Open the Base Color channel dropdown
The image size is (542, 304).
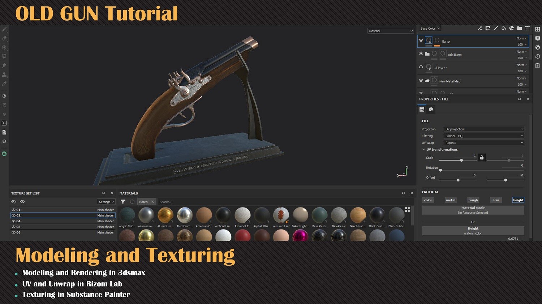(x=430, y=28)
